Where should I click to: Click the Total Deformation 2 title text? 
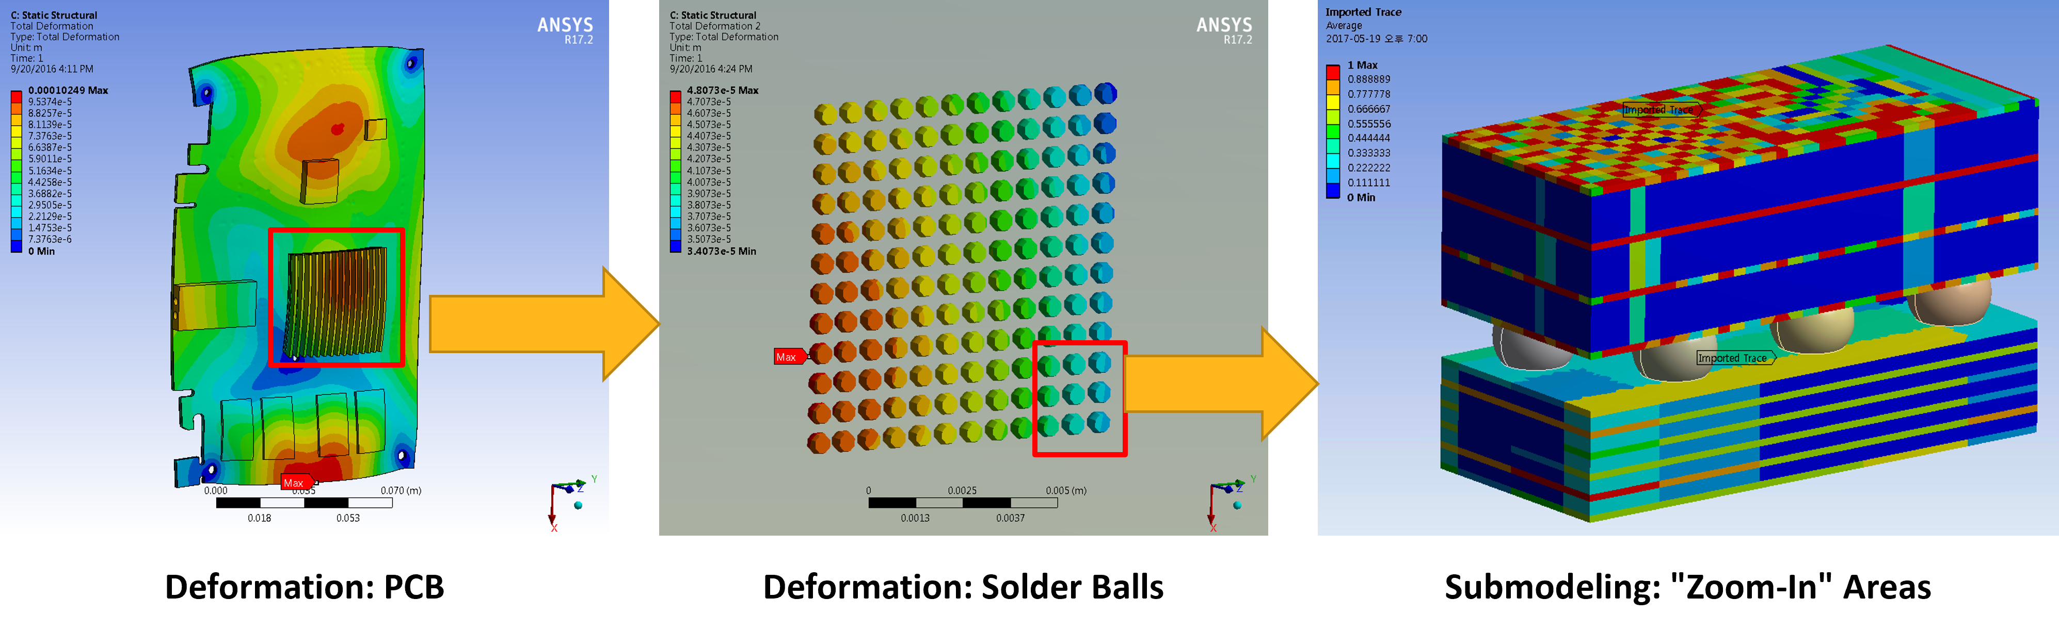tap(714, 26)
